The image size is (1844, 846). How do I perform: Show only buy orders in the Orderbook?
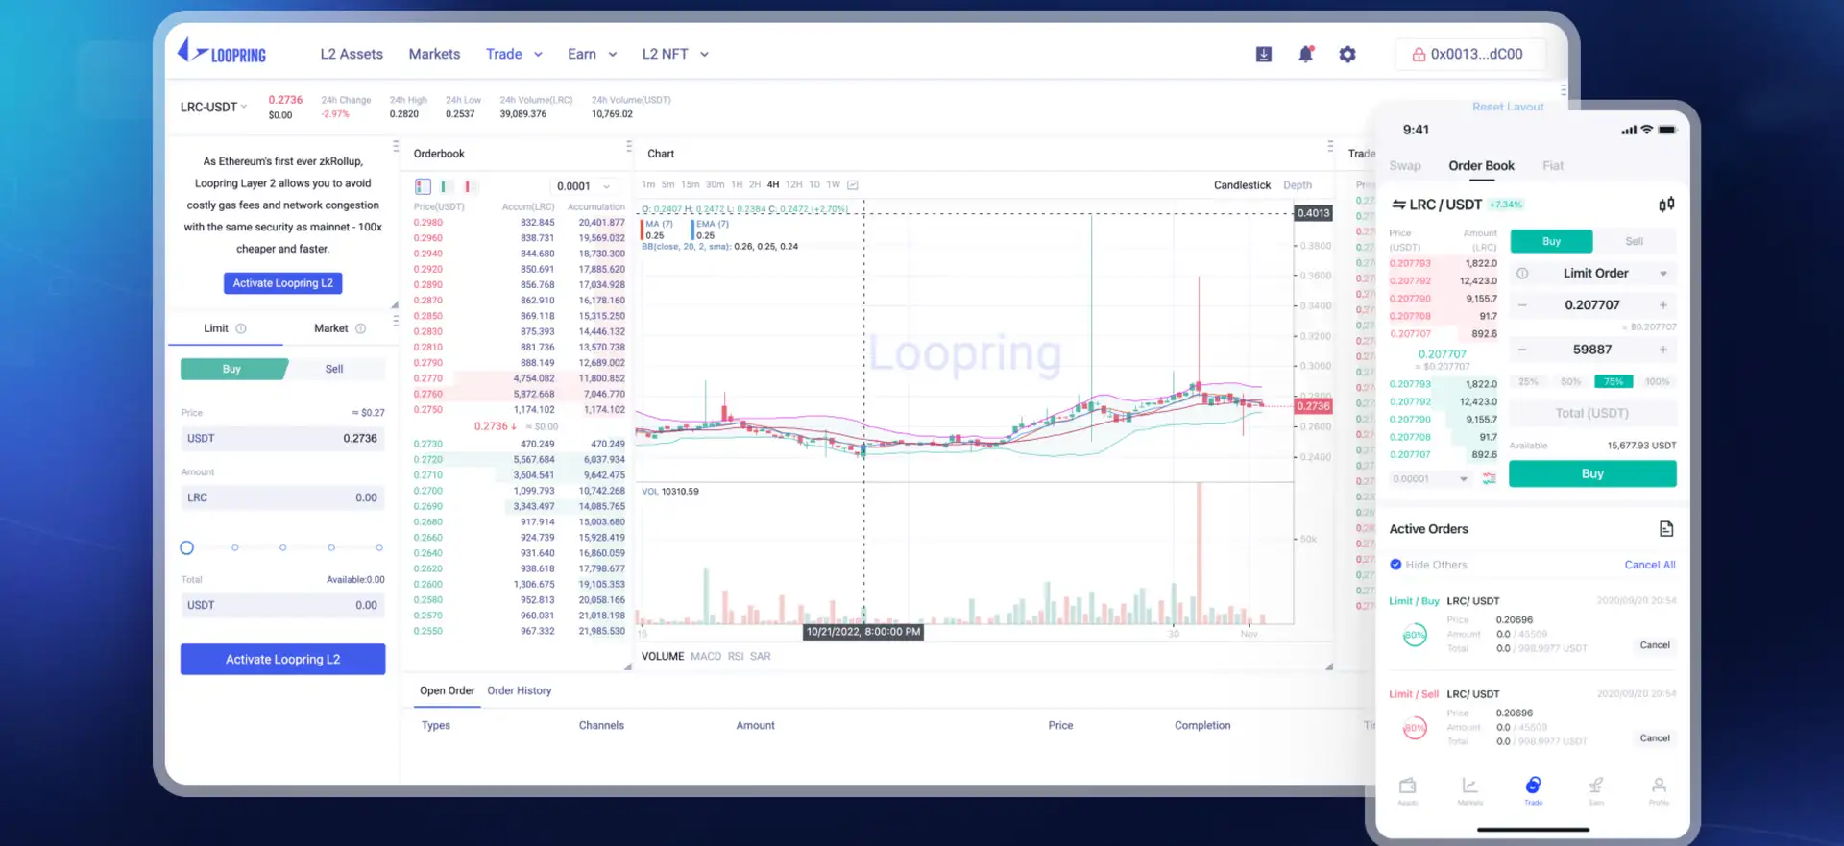446,186
